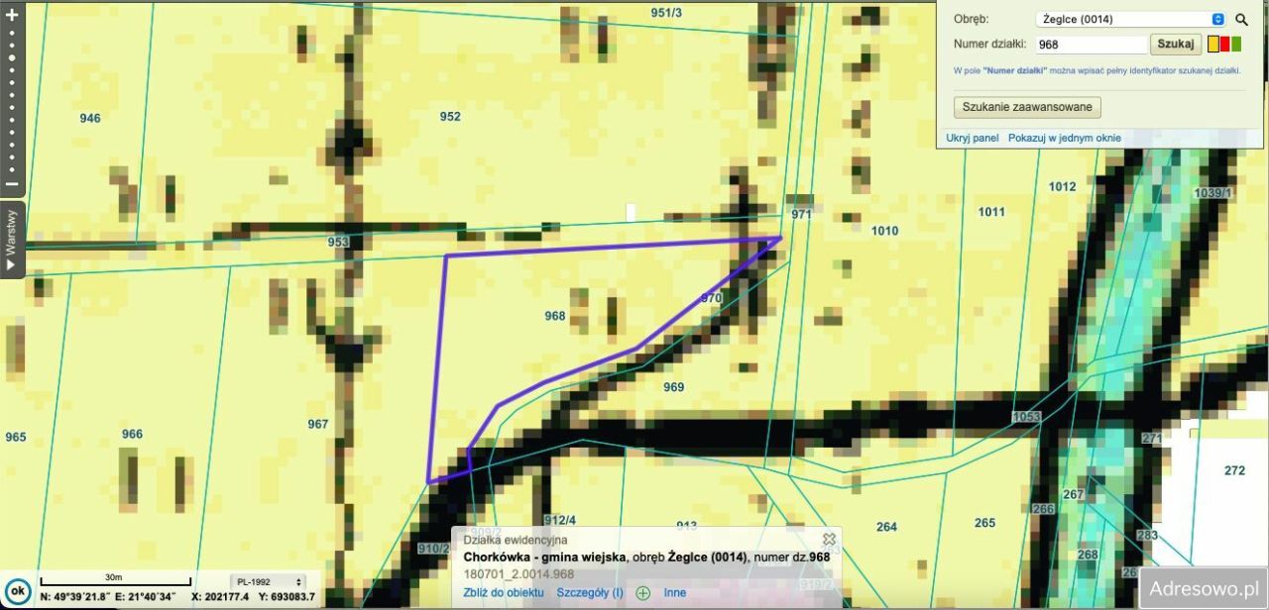Click Pokazuj w jednym oknie link
Viewport: 1269px width, 610px height.
coord(1065,138)
